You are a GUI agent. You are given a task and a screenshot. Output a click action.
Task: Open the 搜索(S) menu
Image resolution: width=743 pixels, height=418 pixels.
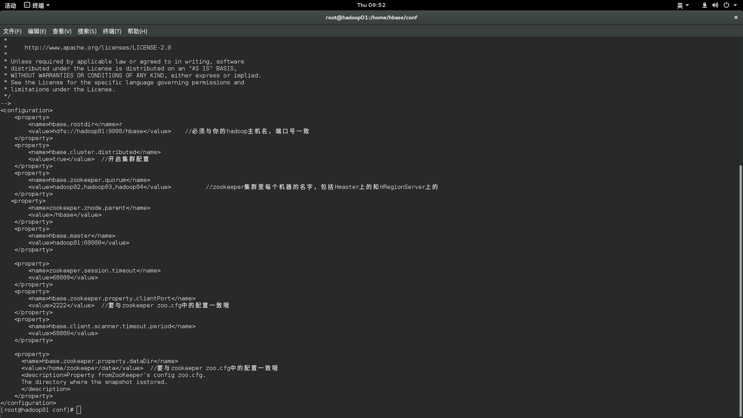coord(87,31)
